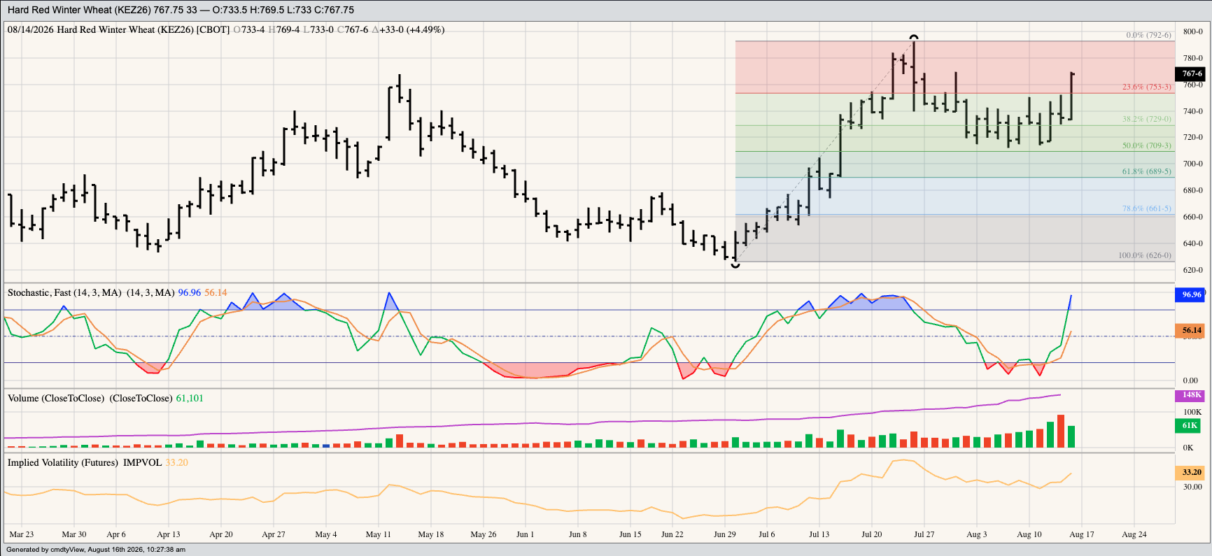Click the purple 148K volume label
This screenshot has width=1212, height=556.
click(x=1190, y=395)
